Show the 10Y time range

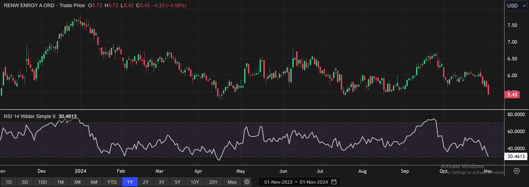[x=195, y=182]
